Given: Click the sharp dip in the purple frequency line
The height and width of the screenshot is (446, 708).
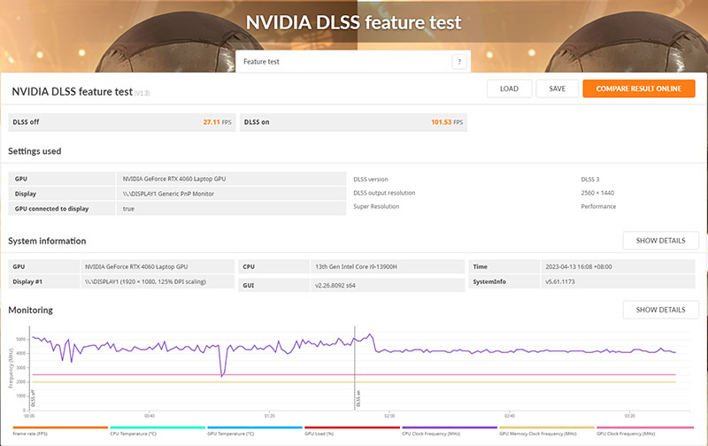Looking at the screenshot, I should click(221, 373).
